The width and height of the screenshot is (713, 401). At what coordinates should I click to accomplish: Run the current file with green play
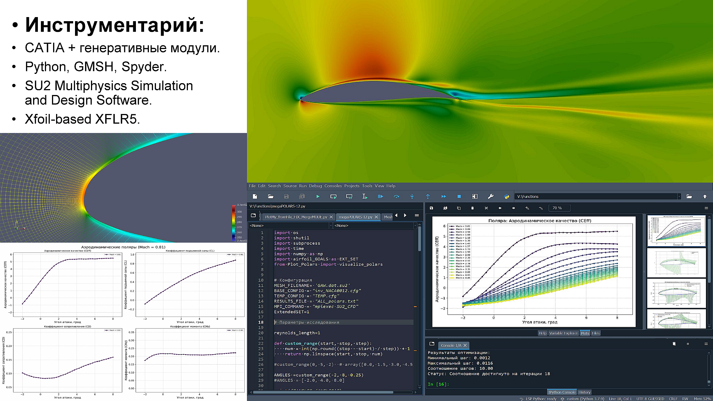coord(318,196)
